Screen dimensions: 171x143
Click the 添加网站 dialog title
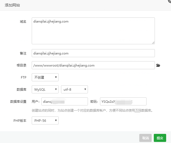[12, 5]
